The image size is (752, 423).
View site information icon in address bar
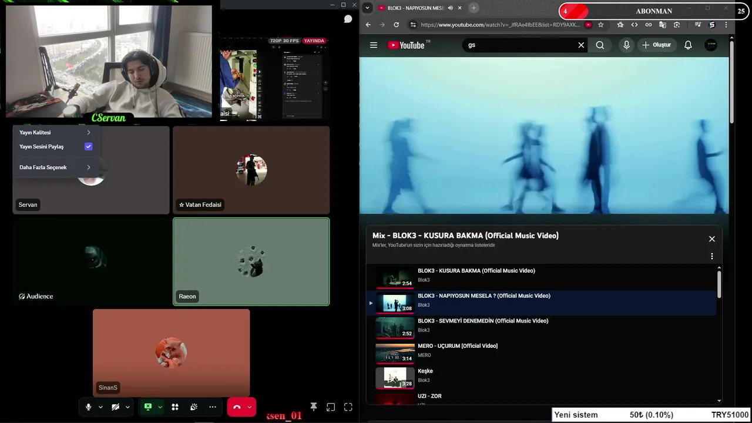413,25
